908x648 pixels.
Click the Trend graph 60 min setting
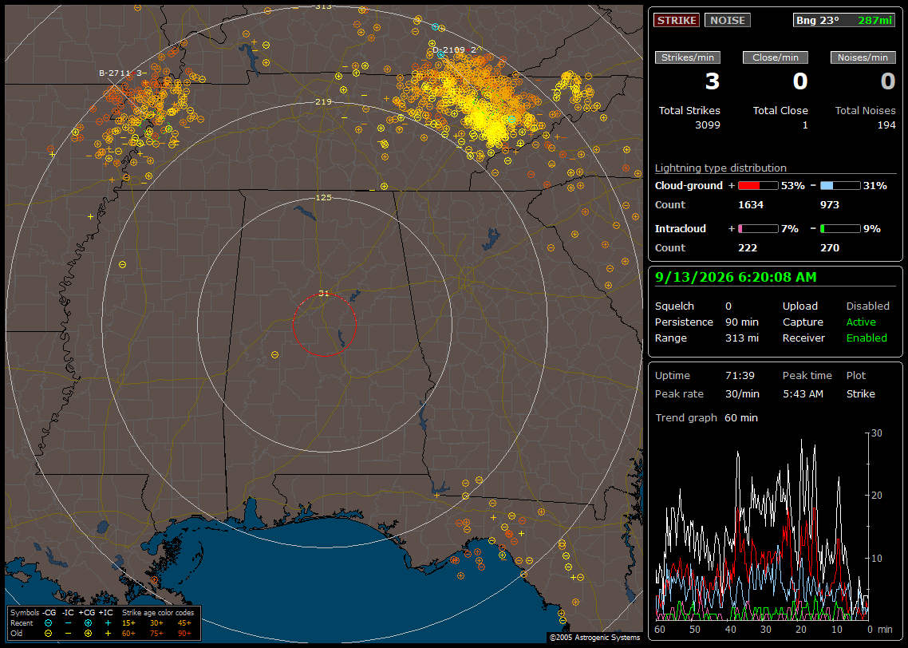(x=706, y=417)
